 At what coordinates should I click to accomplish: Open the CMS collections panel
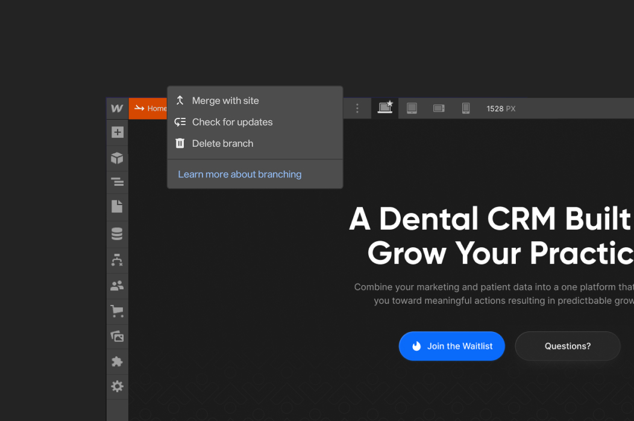click(118, 234)
